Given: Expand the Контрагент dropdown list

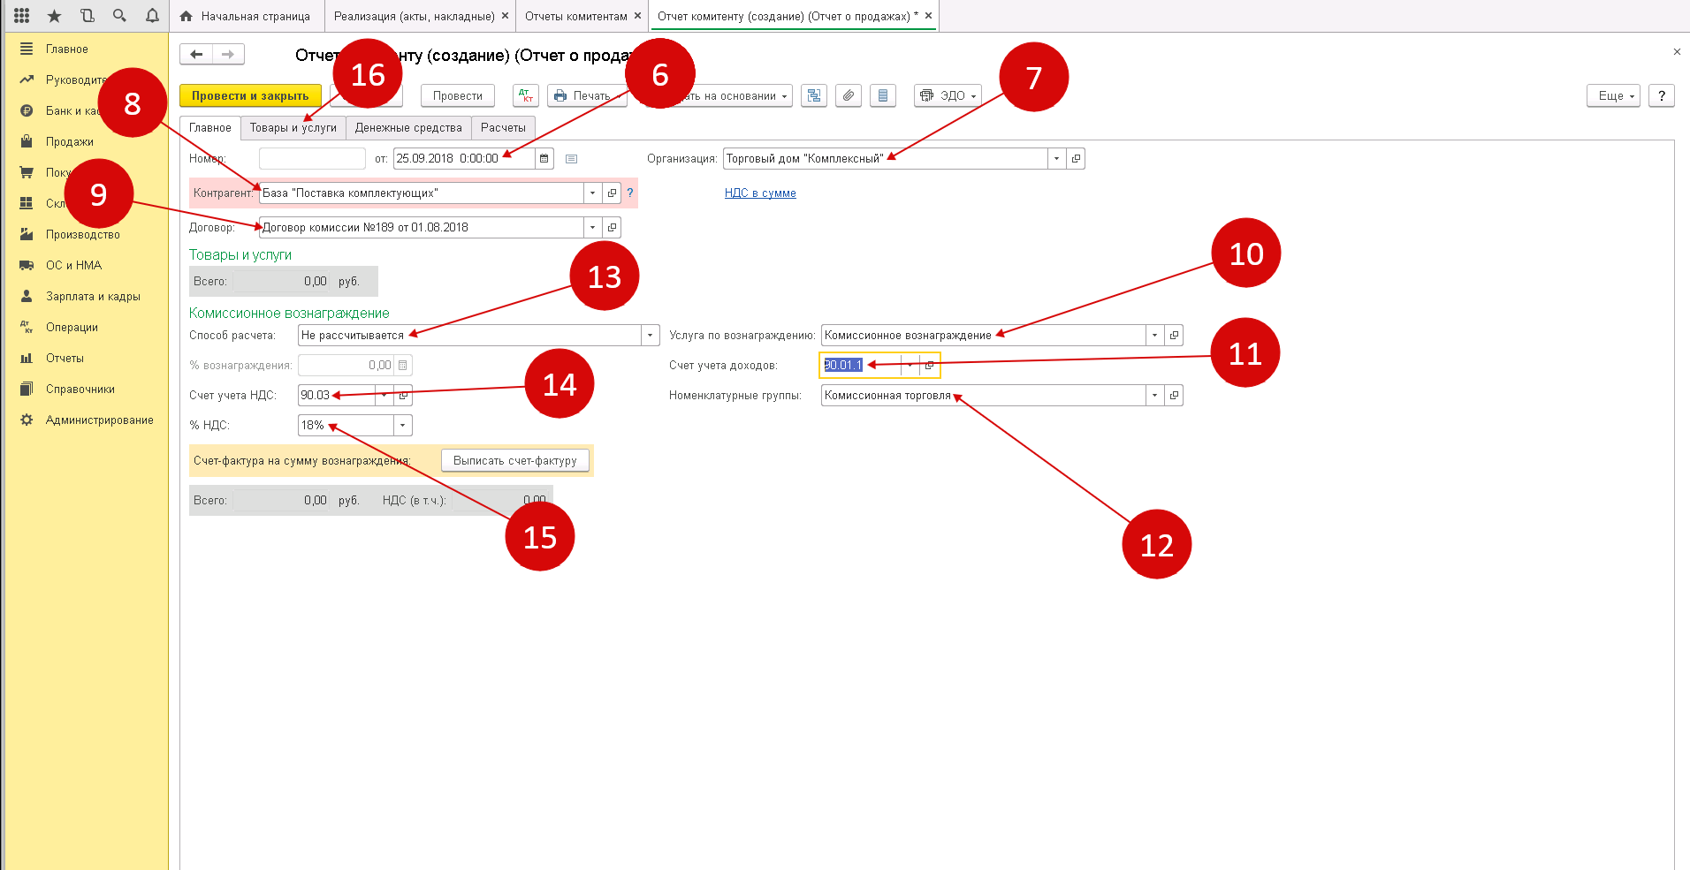Looking at the screenshot, I should click(x=592, y=193).
